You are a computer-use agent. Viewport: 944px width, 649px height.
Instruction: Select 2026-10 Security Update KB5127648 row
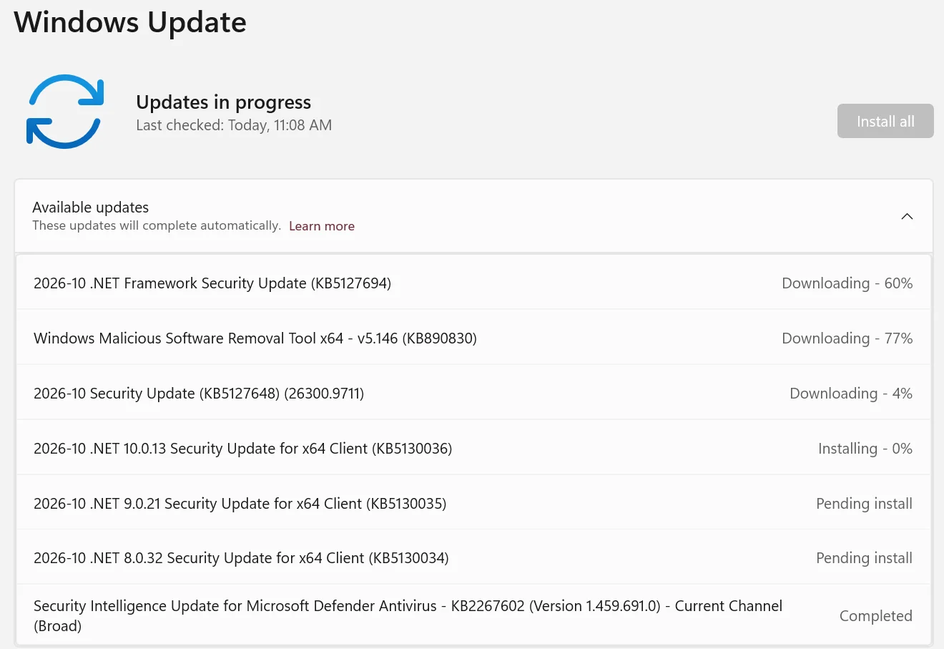pos(473,393)
